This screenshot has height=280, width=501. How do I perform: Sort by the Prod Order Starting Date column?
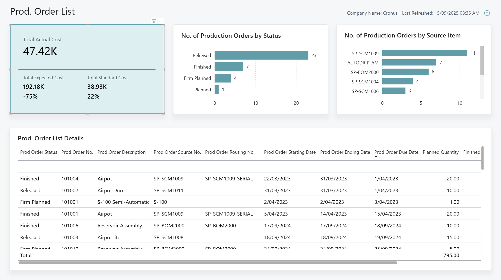[290, 152]
